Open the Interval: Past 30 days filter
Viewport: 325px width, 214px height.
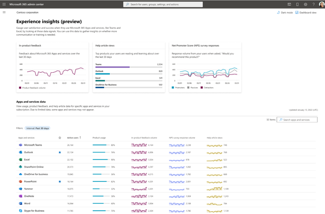(x=37, y=128)
